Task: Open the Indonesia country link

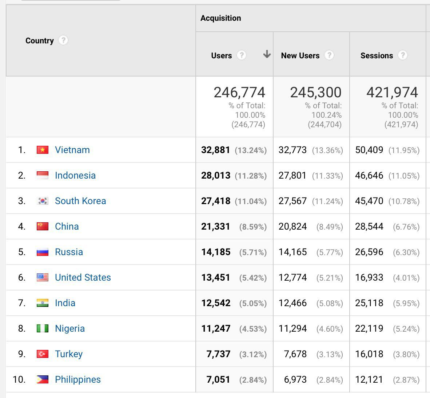Action: (x=75, y=175)
